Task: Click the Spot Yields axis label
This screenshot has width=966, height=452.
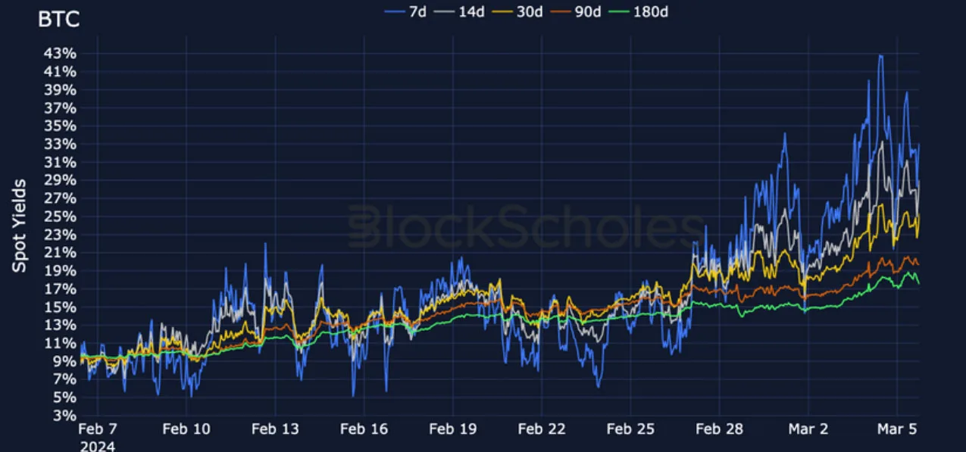Action: pos(20,226)
